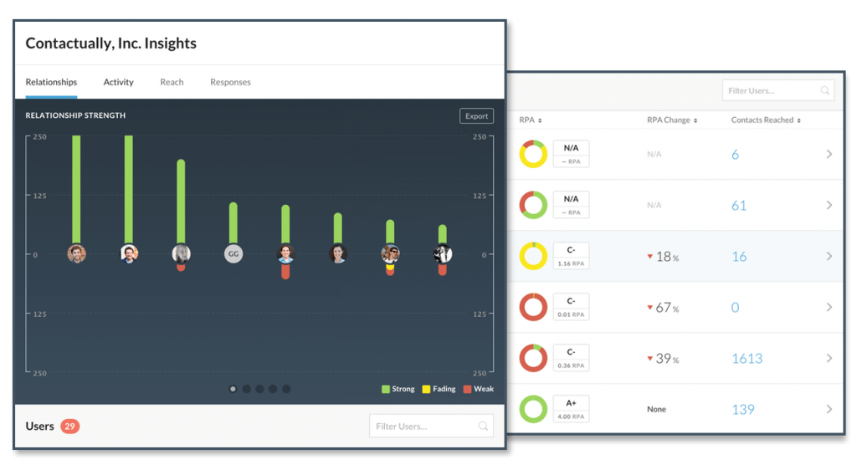Viewport: 857px width, 475px height.
Task: Click the GG initials avatar in chart
Action: click(233, 254)
